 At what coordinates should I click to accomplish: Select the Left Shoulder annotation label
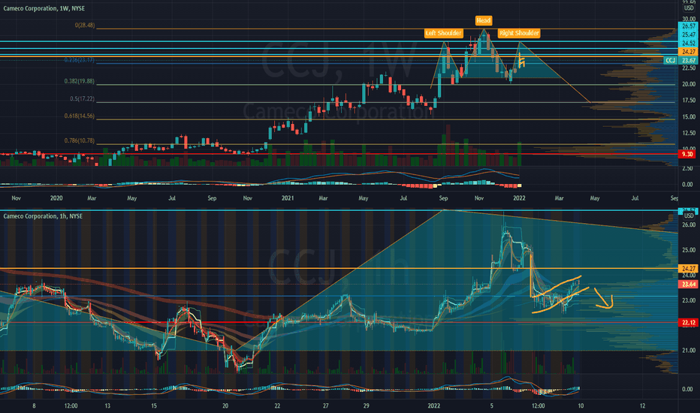pos(443,33)
